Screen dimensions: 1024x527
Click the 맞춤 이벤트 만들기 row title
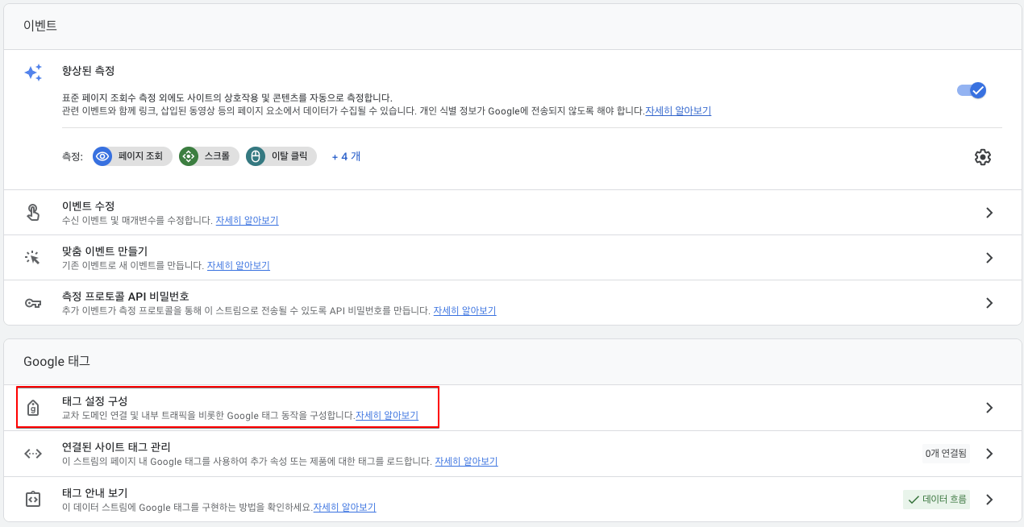tap(105, 251)
